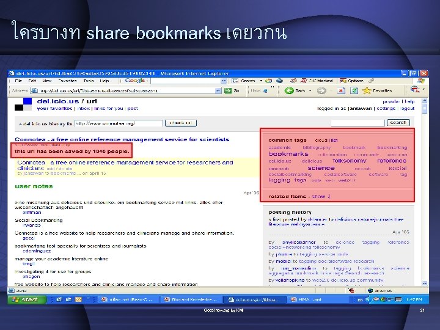Click the Google toolbar Search icon
This screenshot has height=330, width=440.
click(235, 81)
